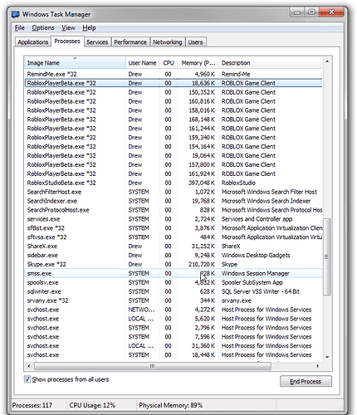Select RobloxPlayerBeta.exe using 161,924 K
Viewport: 357px width, 415px height.
coord(174,173)
